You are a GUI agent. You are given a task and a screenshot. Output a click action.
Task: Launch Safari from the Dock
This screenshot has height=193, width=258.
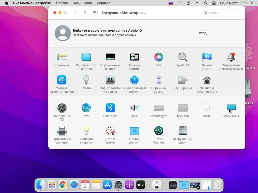pos(74,185)
